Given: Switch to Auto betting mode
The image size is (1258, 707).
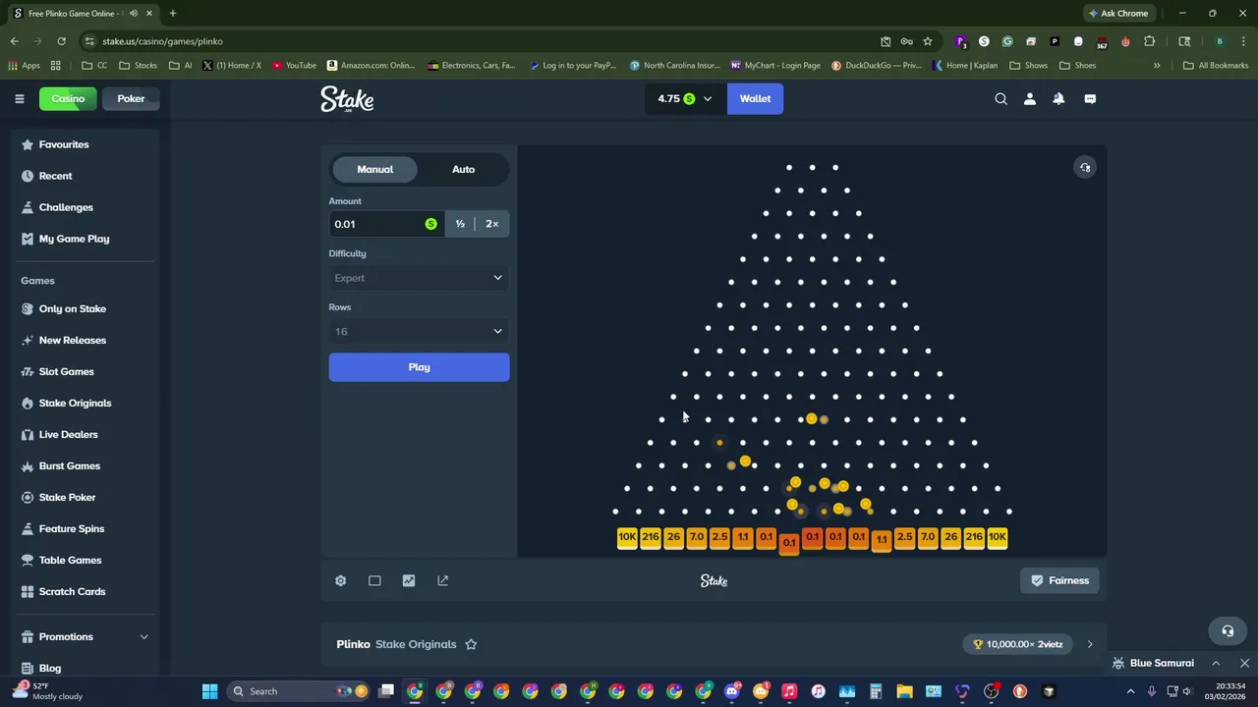Looking at the screenshot, I should pyautogui.click(x=463, y=169).
